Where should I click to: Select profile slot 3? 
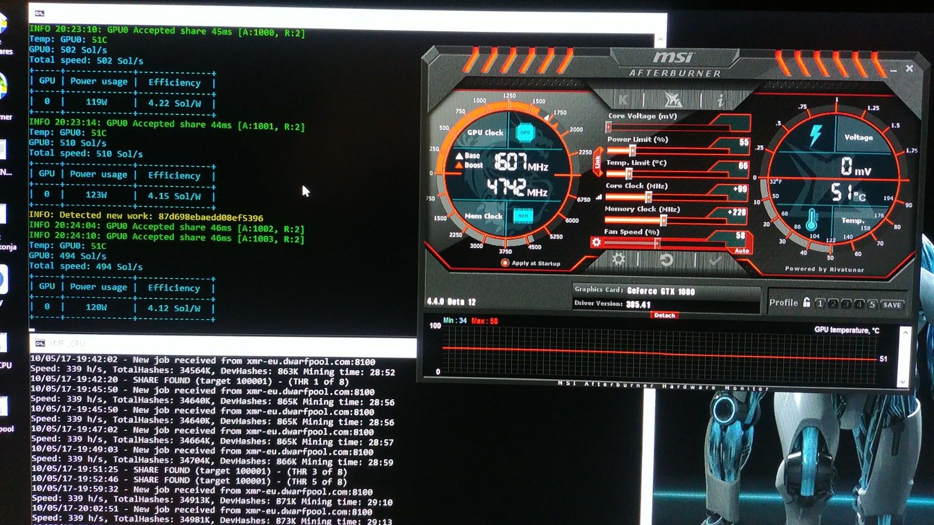click(846, 304)
